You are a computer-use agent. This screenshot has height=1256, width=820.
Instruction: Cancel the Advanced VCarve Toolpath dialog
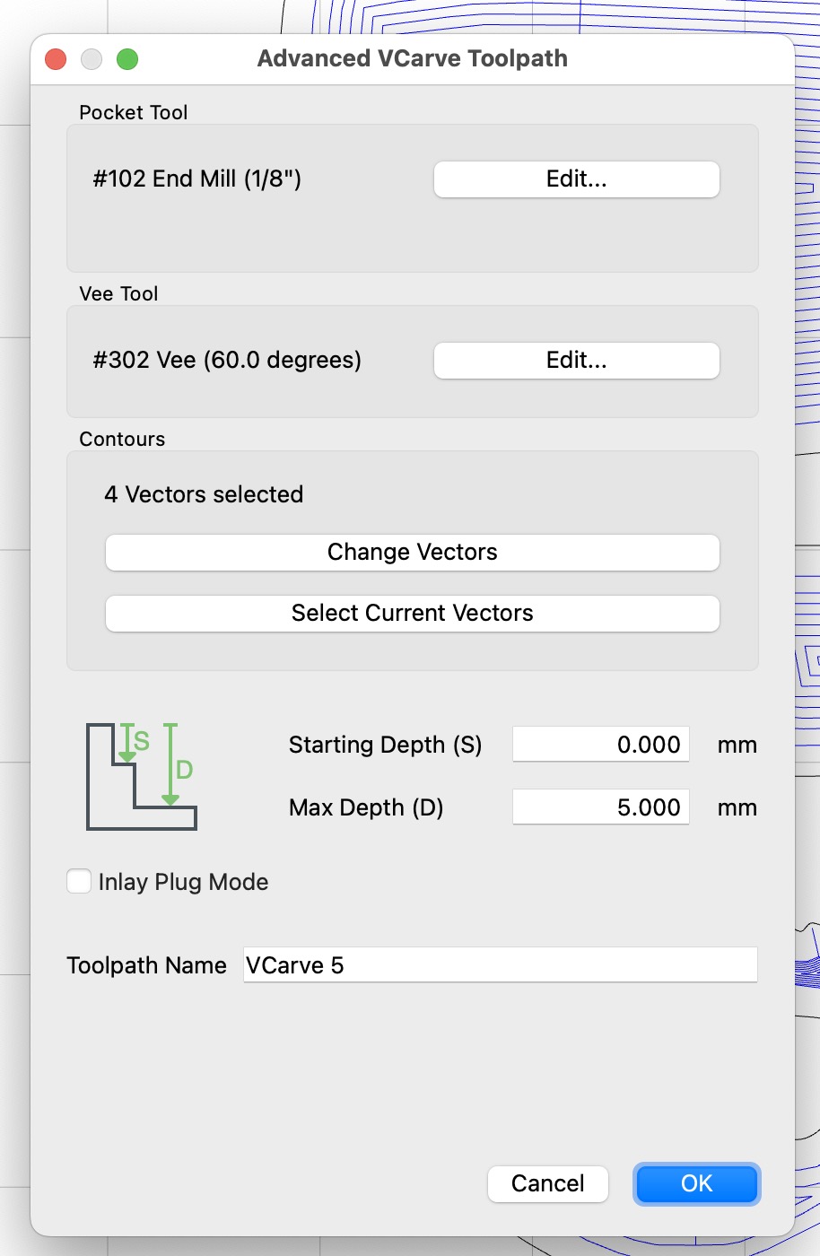coord(548,1183)
